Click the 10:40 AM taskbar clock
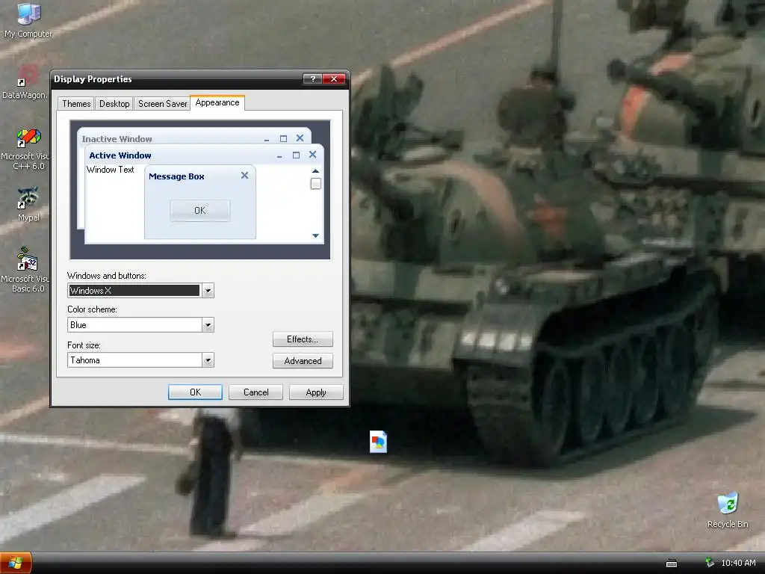 pos(738,563)
